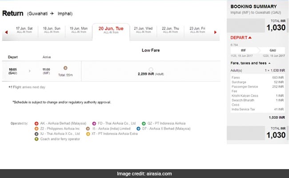Image resolution: width=289 pixels, height=178 pixels.
Task: Click the previous dates left arrow
Action: (x=5, y=32)
